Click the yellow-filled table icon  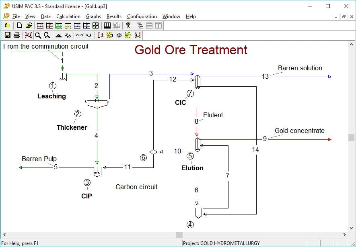[x=68, y=26]
